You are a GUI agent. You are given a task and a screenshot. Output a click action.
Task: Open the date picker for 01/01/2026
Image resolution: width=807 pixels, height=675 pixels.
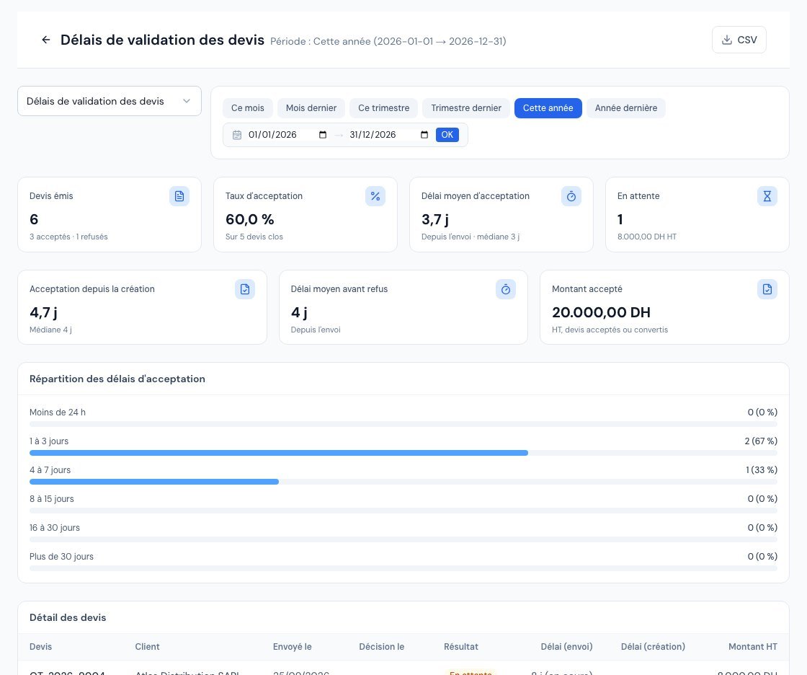tap(323, 135)
